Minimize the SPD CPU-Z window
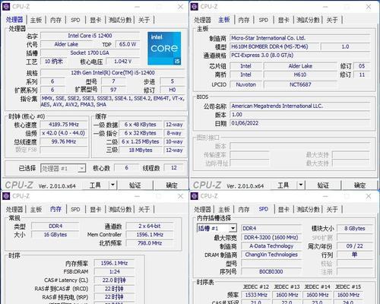 click(325, 196)
